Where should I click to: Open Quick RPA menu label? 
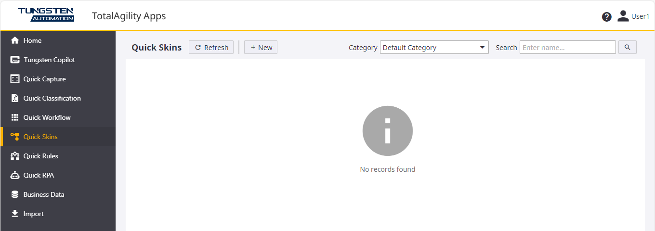point(39,175)
